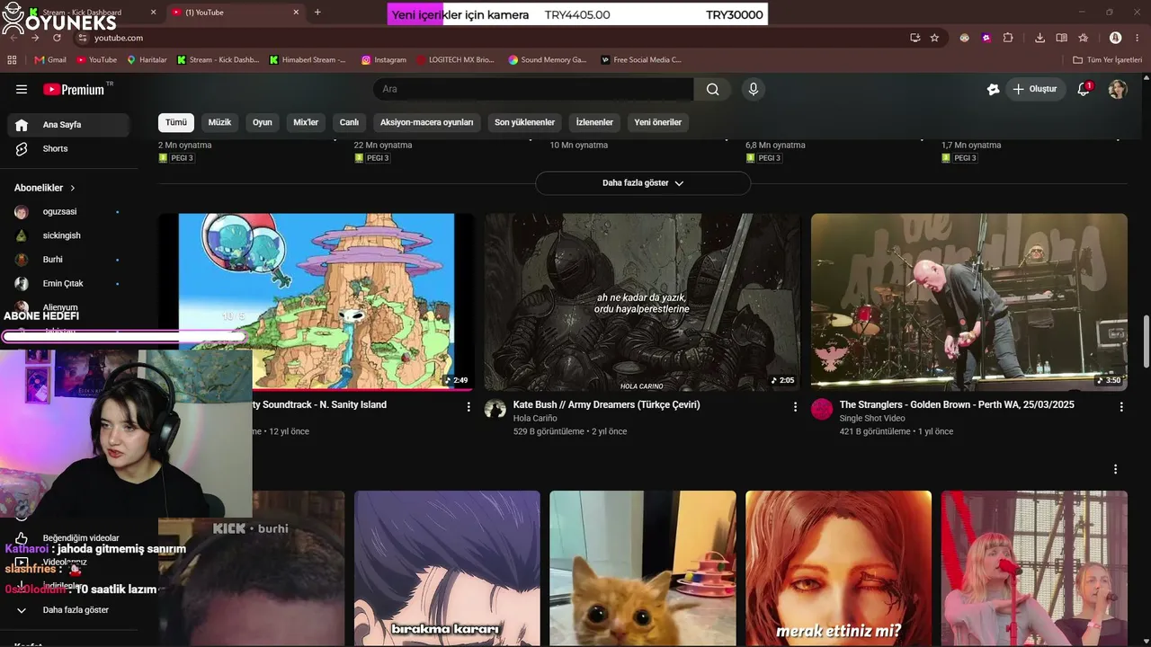
Task: Open the Hola Cariño channel name
Action: pos(535,419)
